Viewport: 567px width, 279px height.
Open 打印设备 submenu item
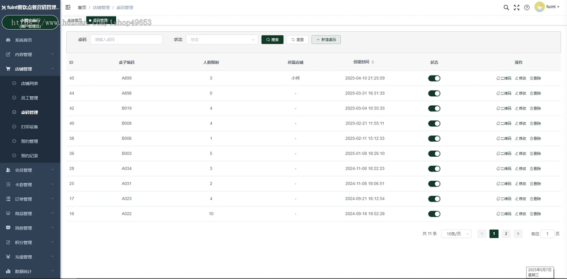(30, 127)
